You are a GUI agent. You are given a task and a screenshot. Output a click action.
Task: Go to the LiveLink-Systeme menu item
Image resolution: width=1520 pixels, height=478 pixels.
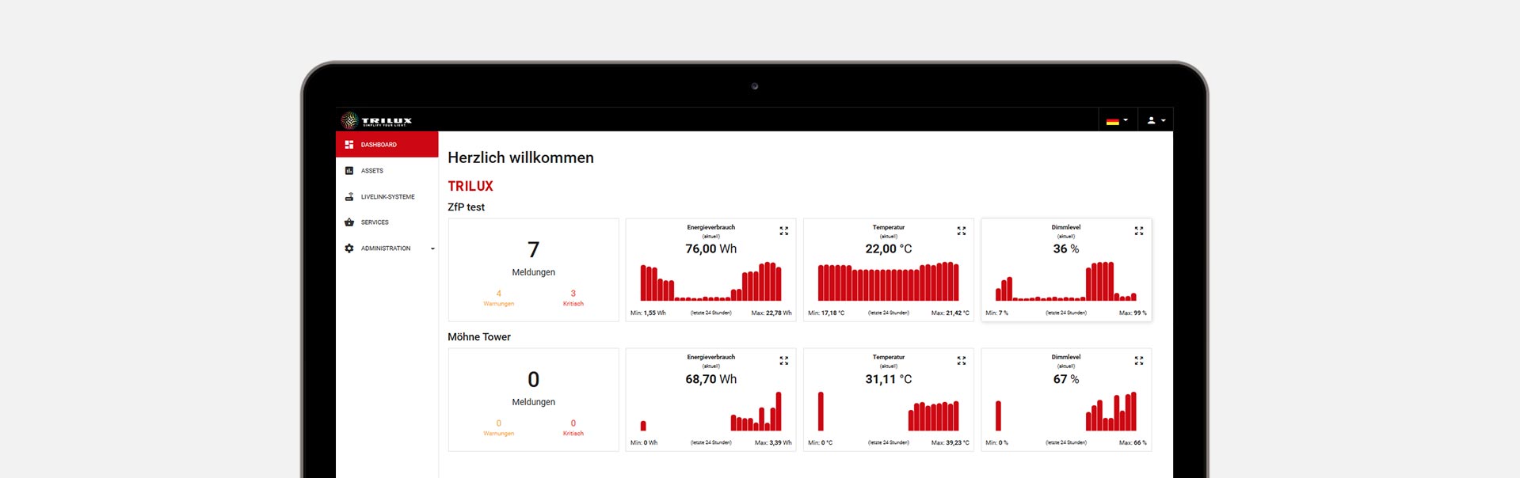pyautogui.click(x=387, y=197)
